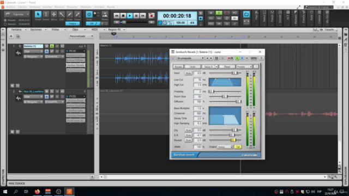This screenshot has width=349, height=196.
Task: Toggle the loop button
Action: coord(246,15)
